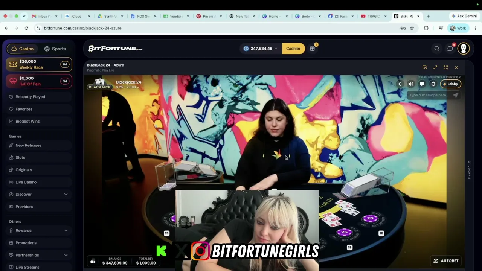
Task: Open the Slots category
Action: point(38,158)
